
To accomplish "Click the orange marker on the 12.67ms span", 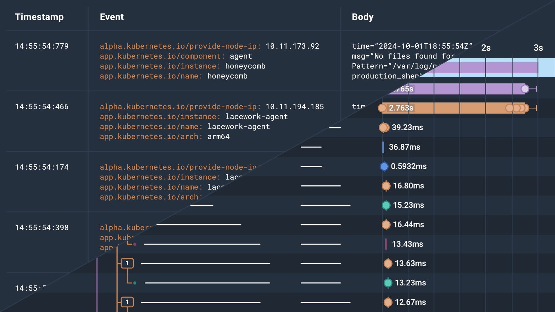I will pos(388,302).
